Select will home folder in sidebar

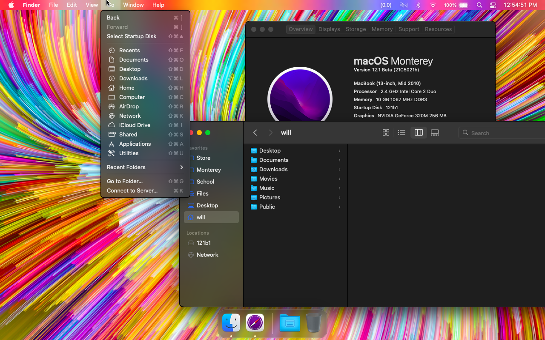[211, 217]
